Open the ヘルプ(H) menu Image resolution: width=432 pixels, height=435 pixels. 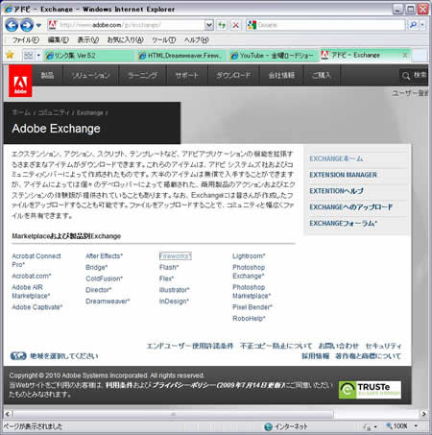pos(197,40)
